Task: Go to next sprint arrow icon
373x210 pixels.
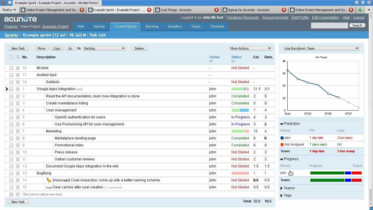Action: pyautogui.click(x=85, y=35)
